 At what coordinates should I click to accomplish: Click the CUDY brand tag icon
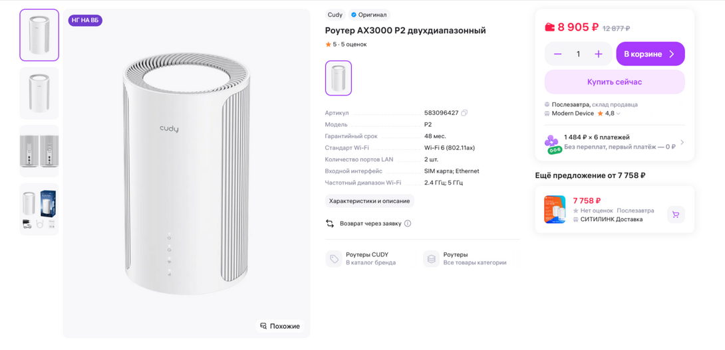pos(334,259)
